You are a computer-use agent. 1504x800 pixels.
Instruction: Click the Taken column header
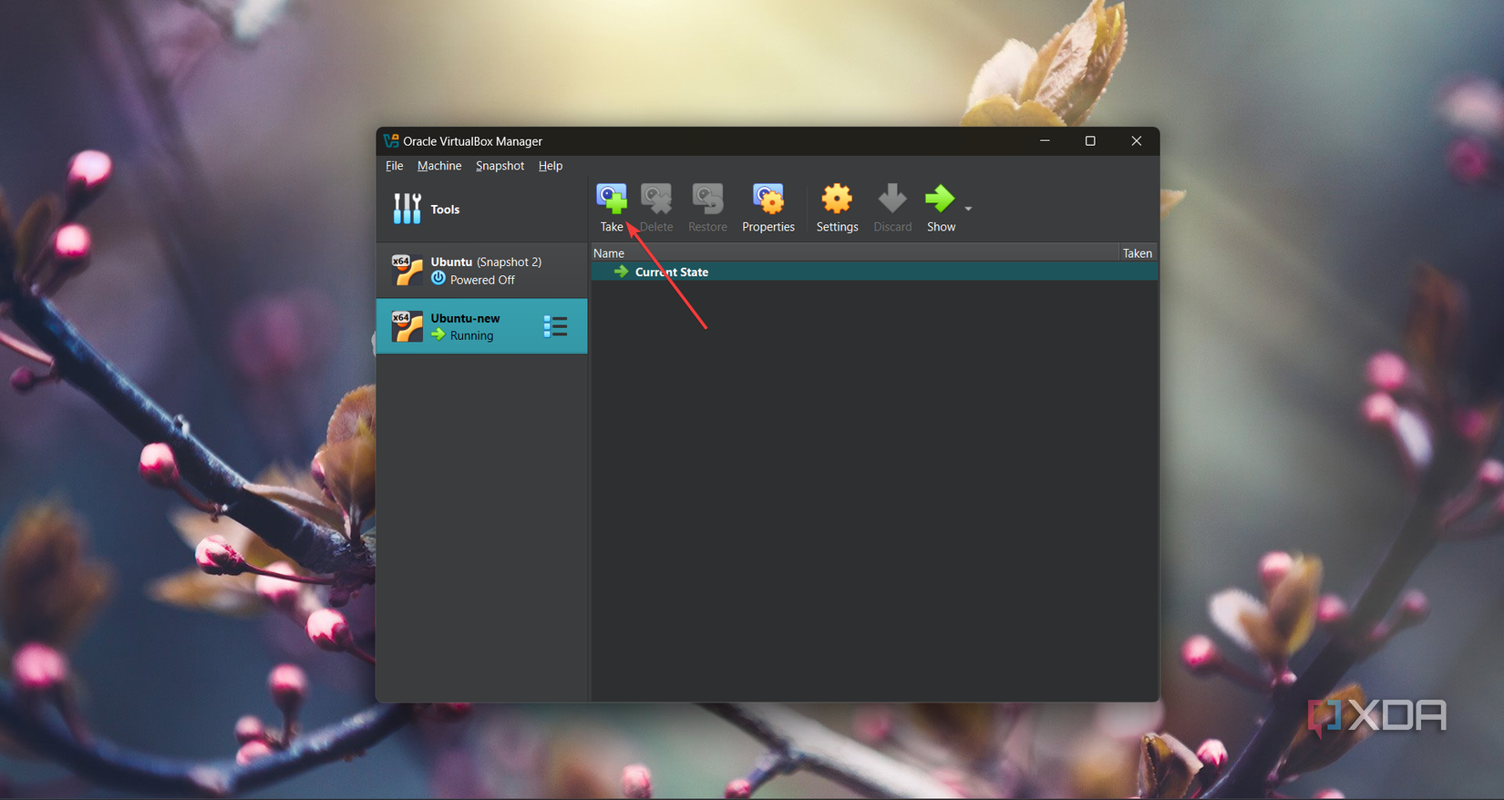[x=1138, y=253]
